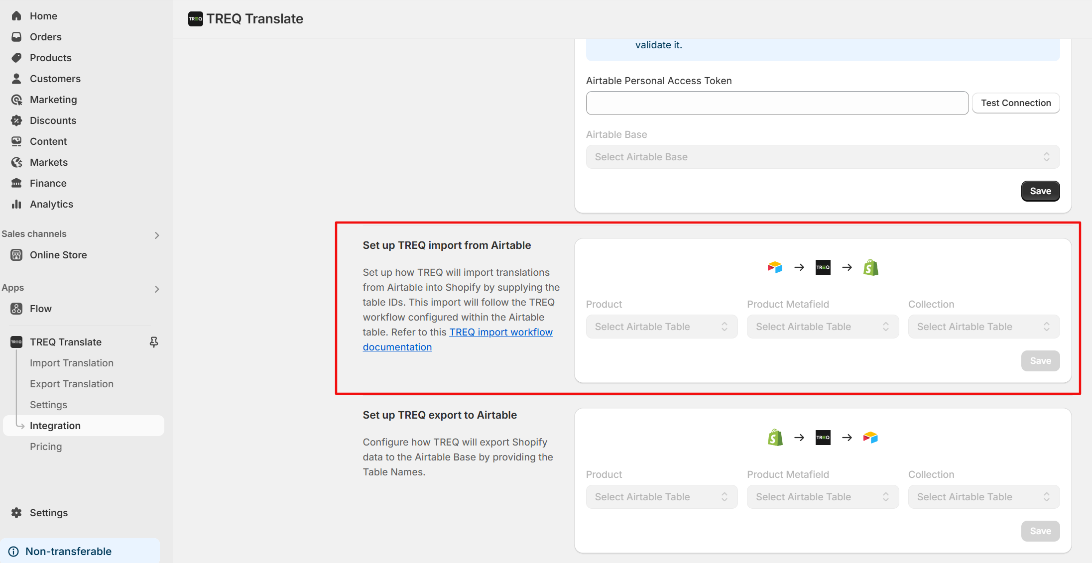Open Customers in the sidebar
1092x563 pixels.
[55, 79]
